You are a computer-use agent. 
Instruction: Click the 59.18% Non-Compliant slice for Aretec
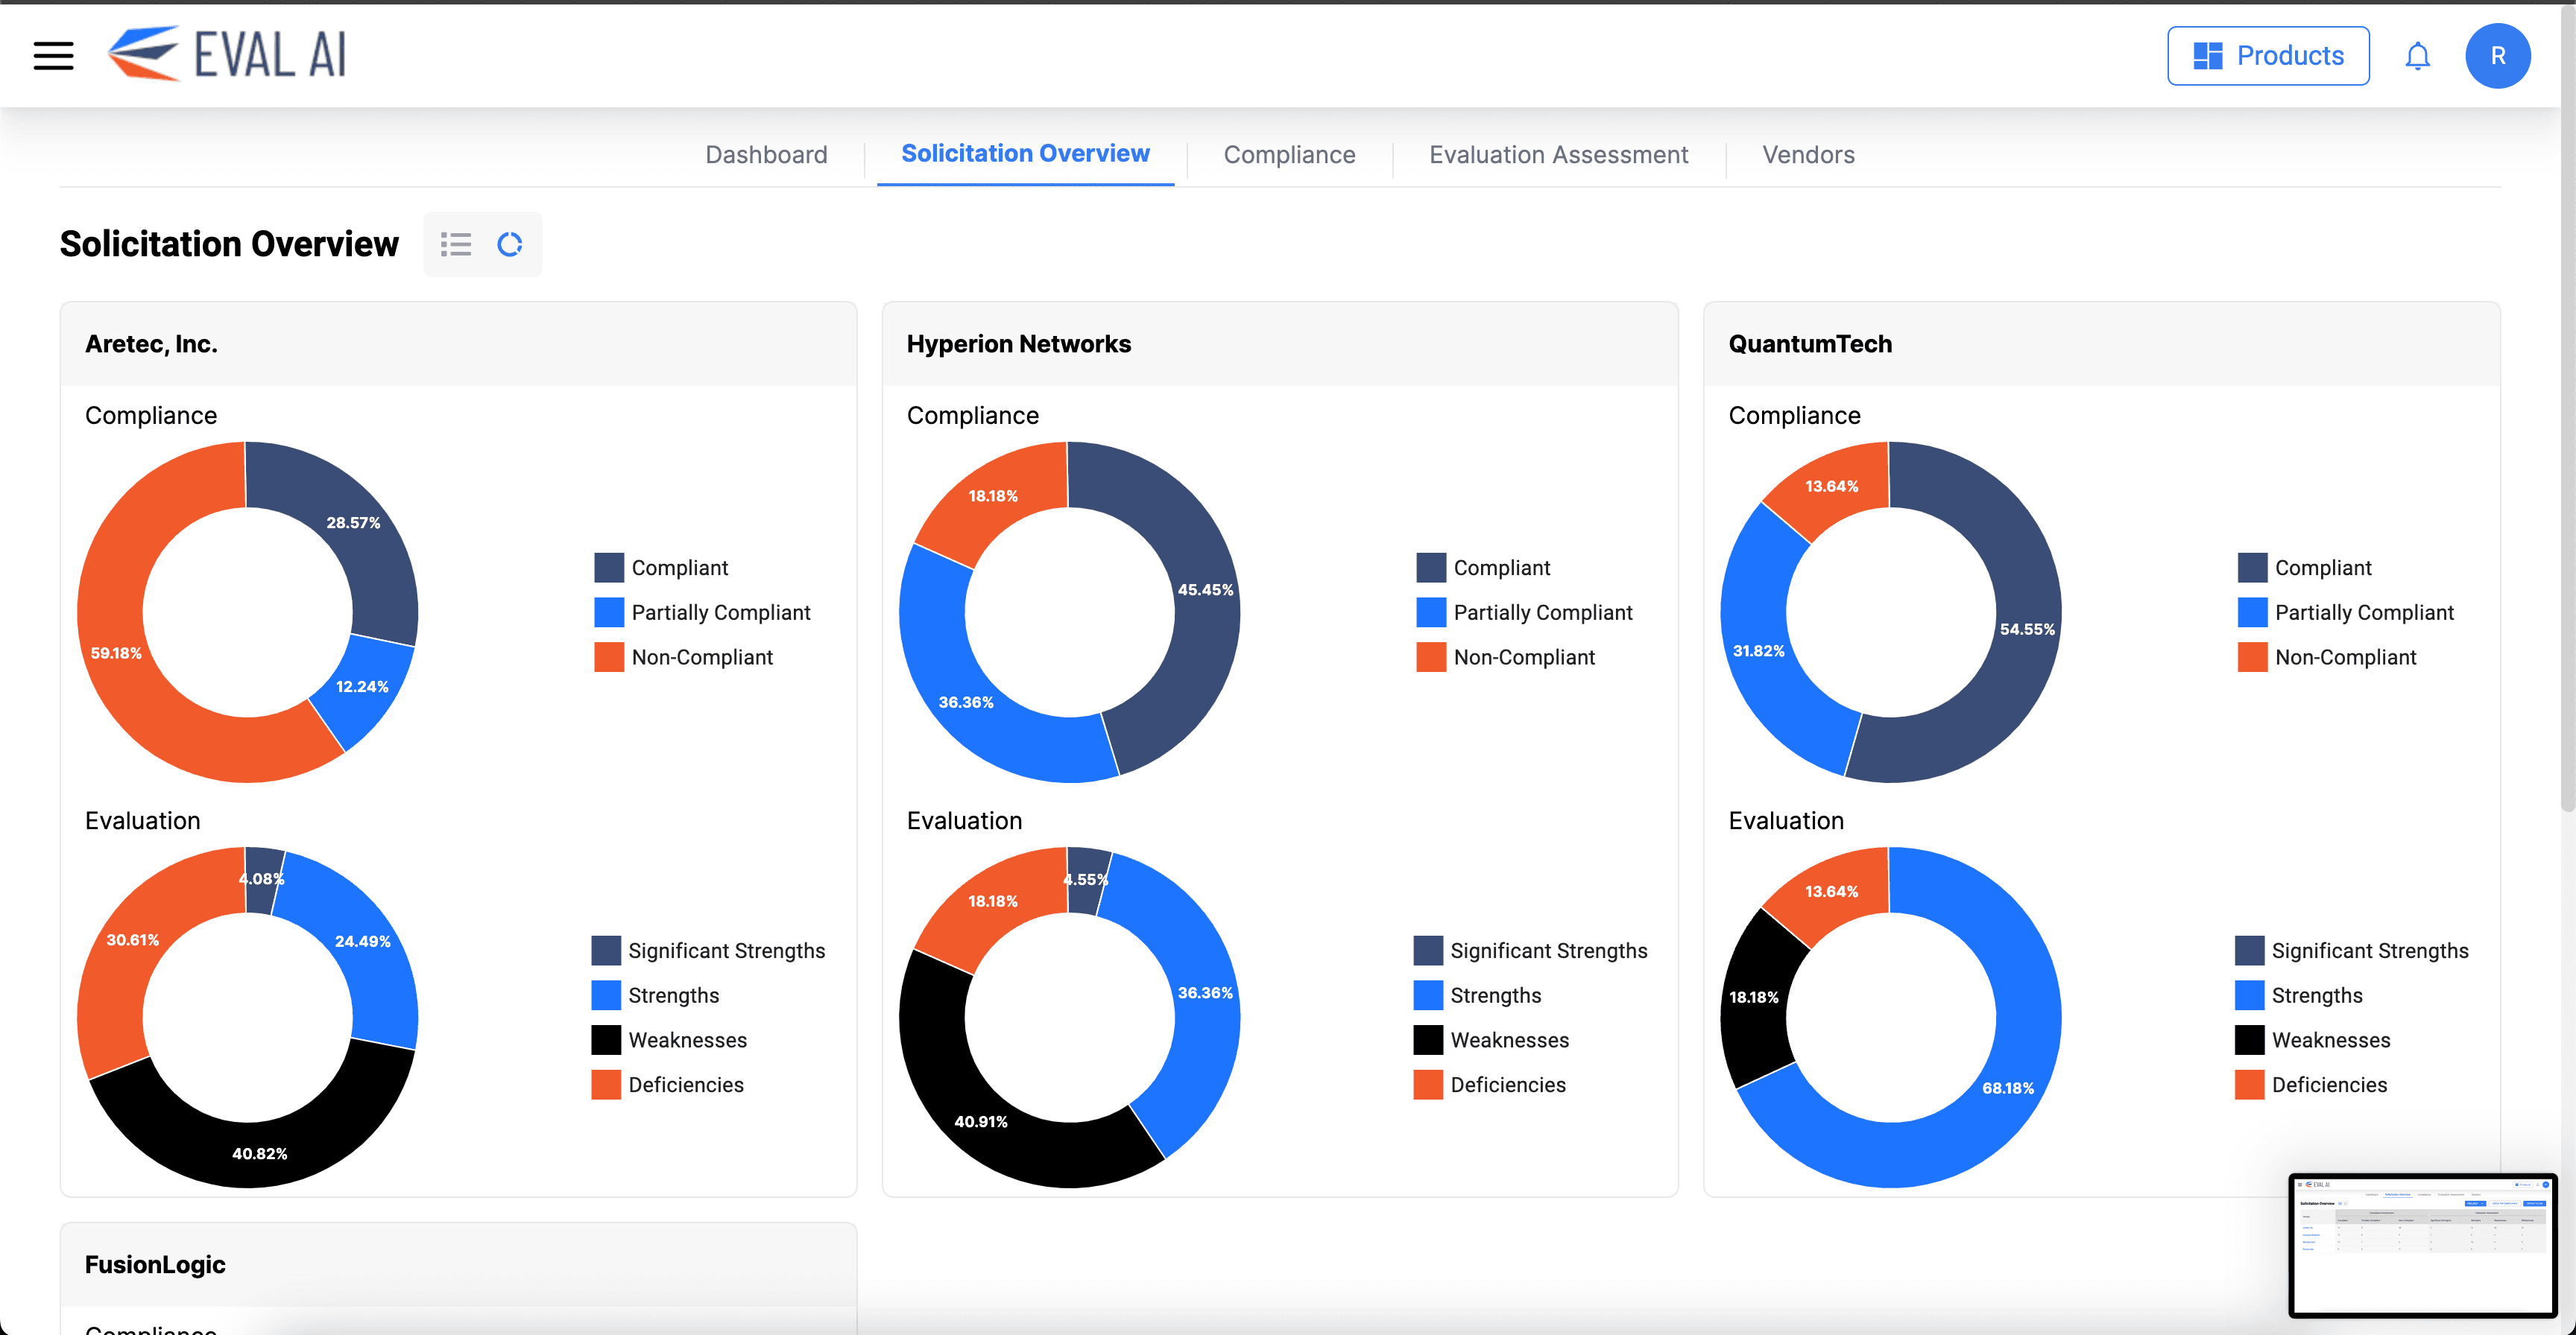[x=116, y=655]
